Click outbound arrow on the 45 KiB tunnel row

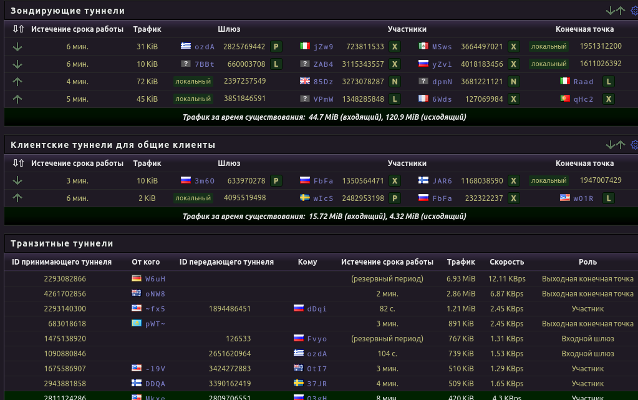[17, 99]
